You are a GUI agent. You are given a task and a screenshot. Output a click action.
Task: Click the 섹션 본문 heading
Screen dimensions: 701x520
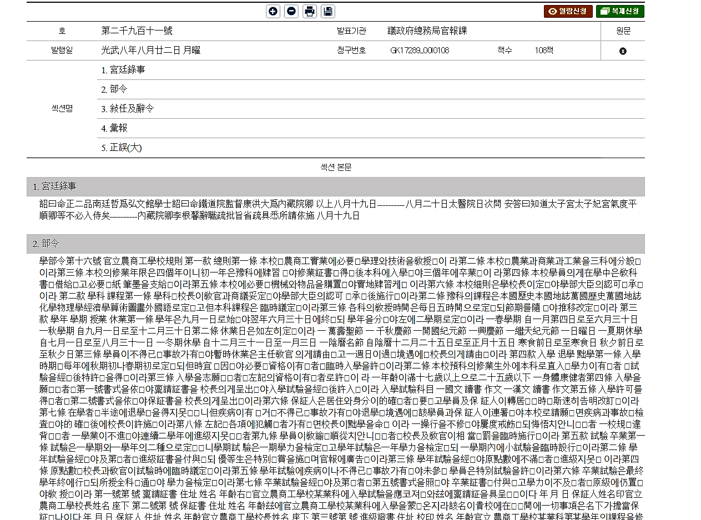click(335, 167)
